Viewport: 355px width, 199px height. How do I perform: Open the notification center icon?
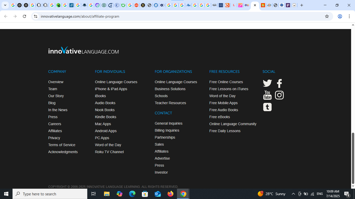(x=347, y=194)
